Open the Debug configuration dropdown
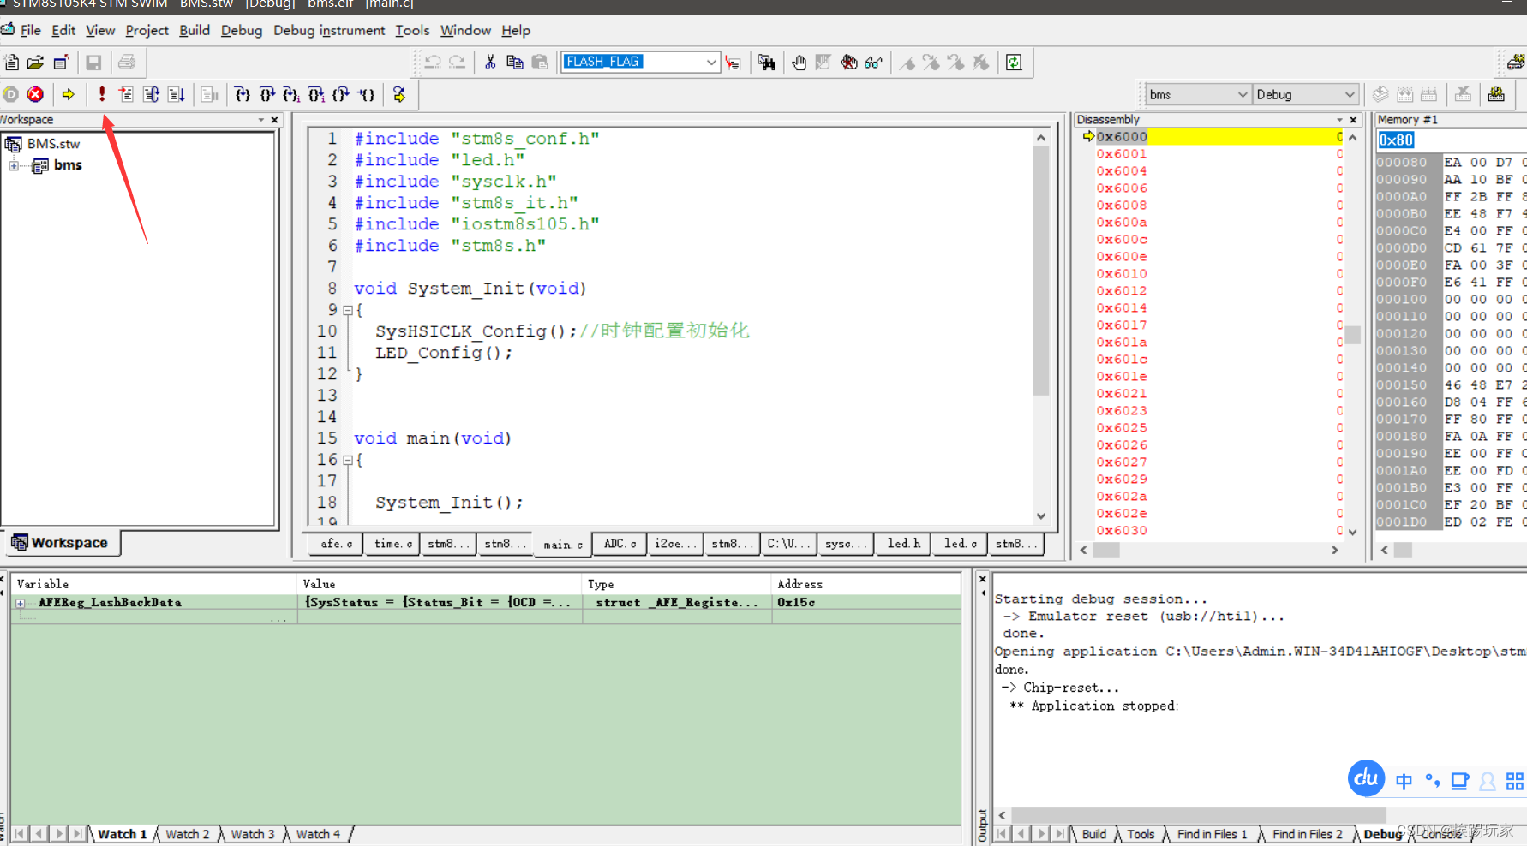This screenshot has width=1527, height=846. (1350, 95)
